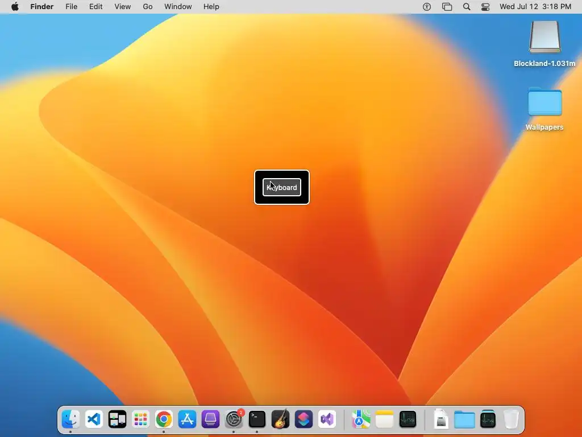Launch GarageBand guitar icon

[x=280, y=419]
